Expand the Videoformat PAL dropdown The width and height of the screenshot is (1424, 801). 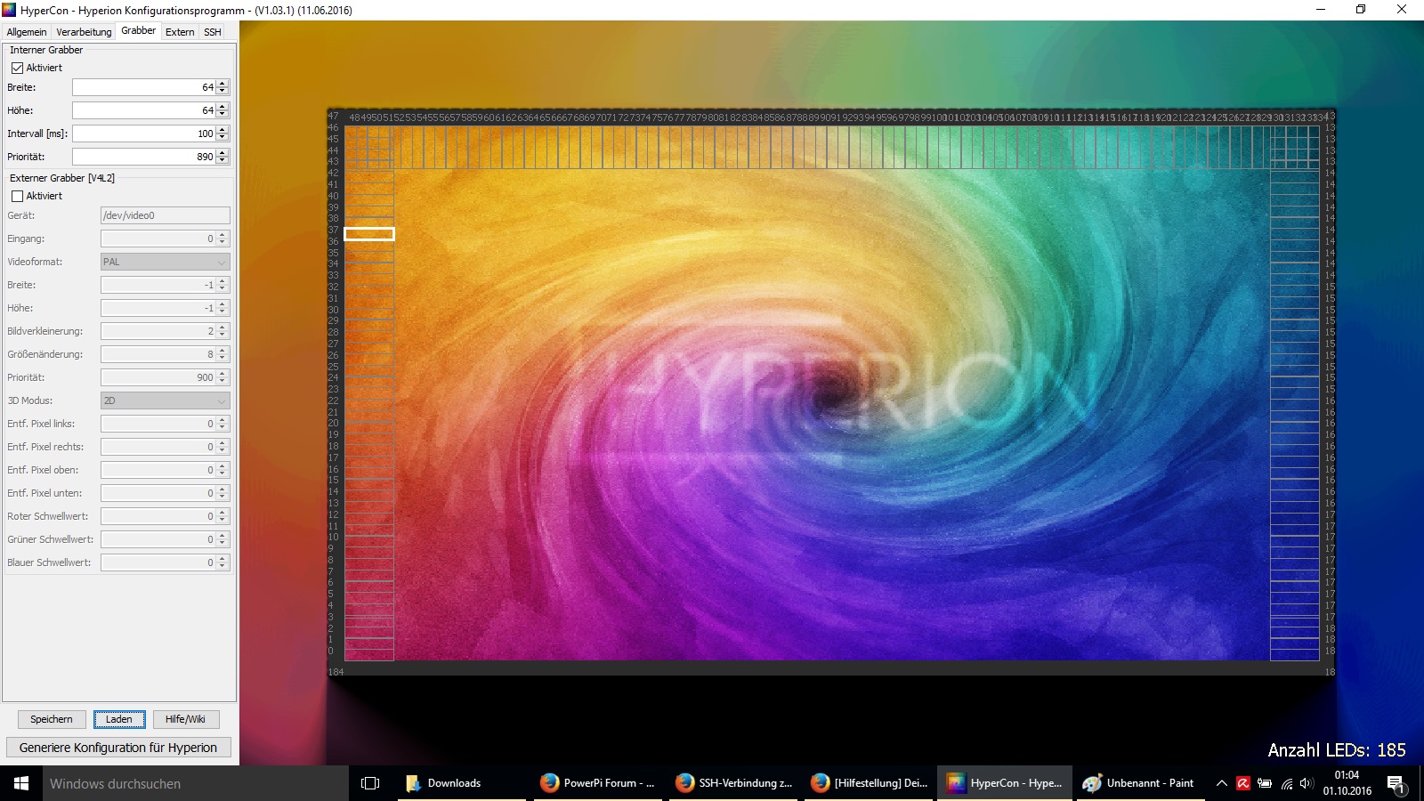(165, 262)
